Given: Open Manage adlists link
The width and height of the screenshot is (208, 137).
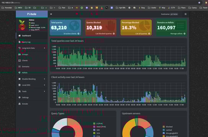Looking at the screenshot, I should coord(178,34).
